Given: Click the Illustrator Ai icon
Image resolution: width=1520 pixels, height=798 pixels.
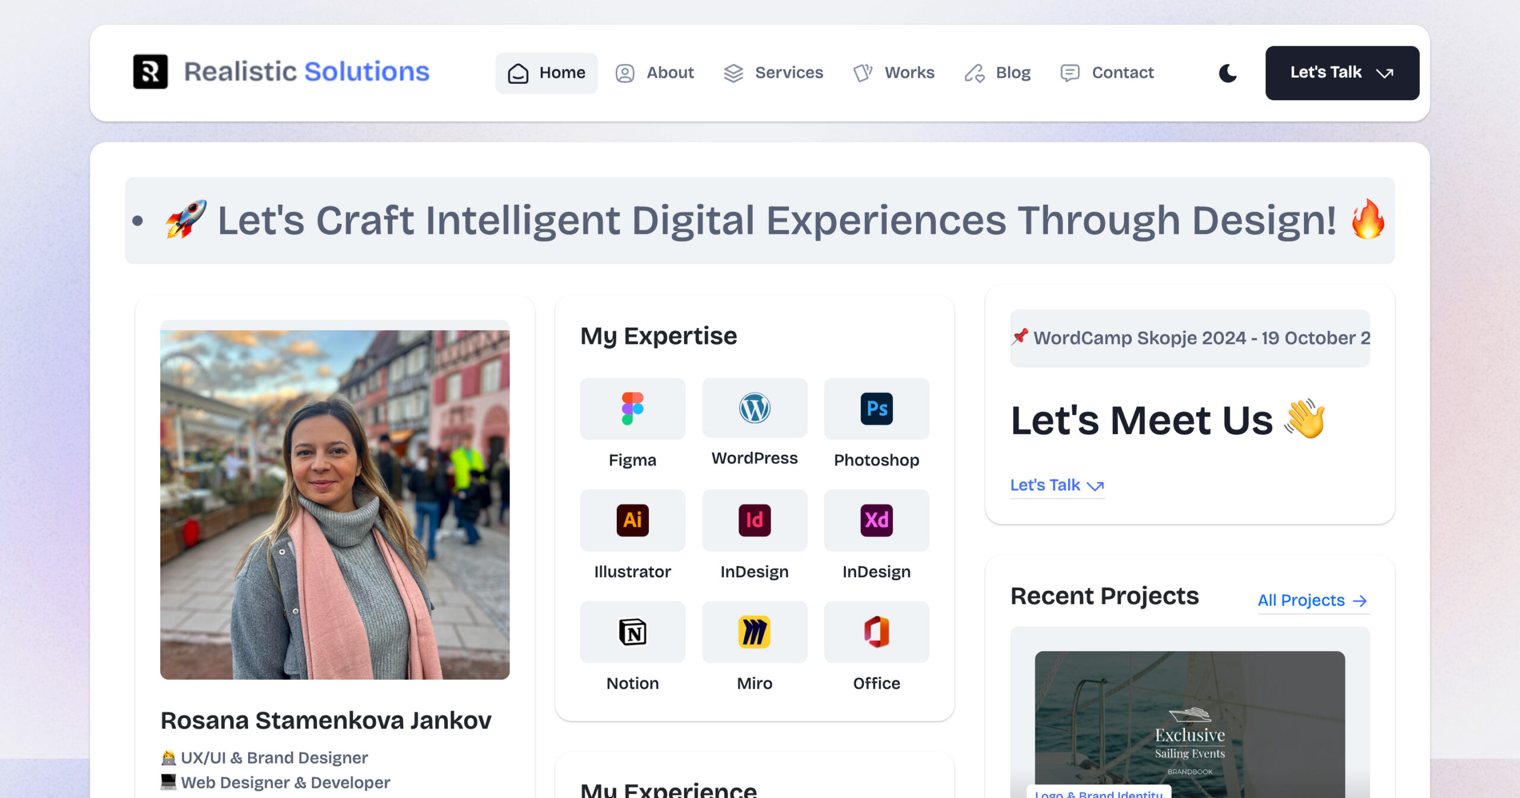Looking at the screenshot, I should point(632,520).
